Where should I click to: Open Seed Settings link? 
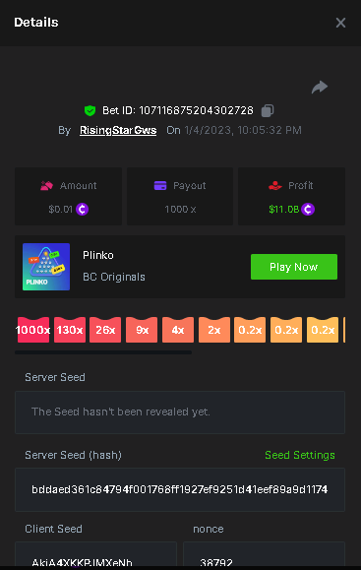click(x=300, y=455)
